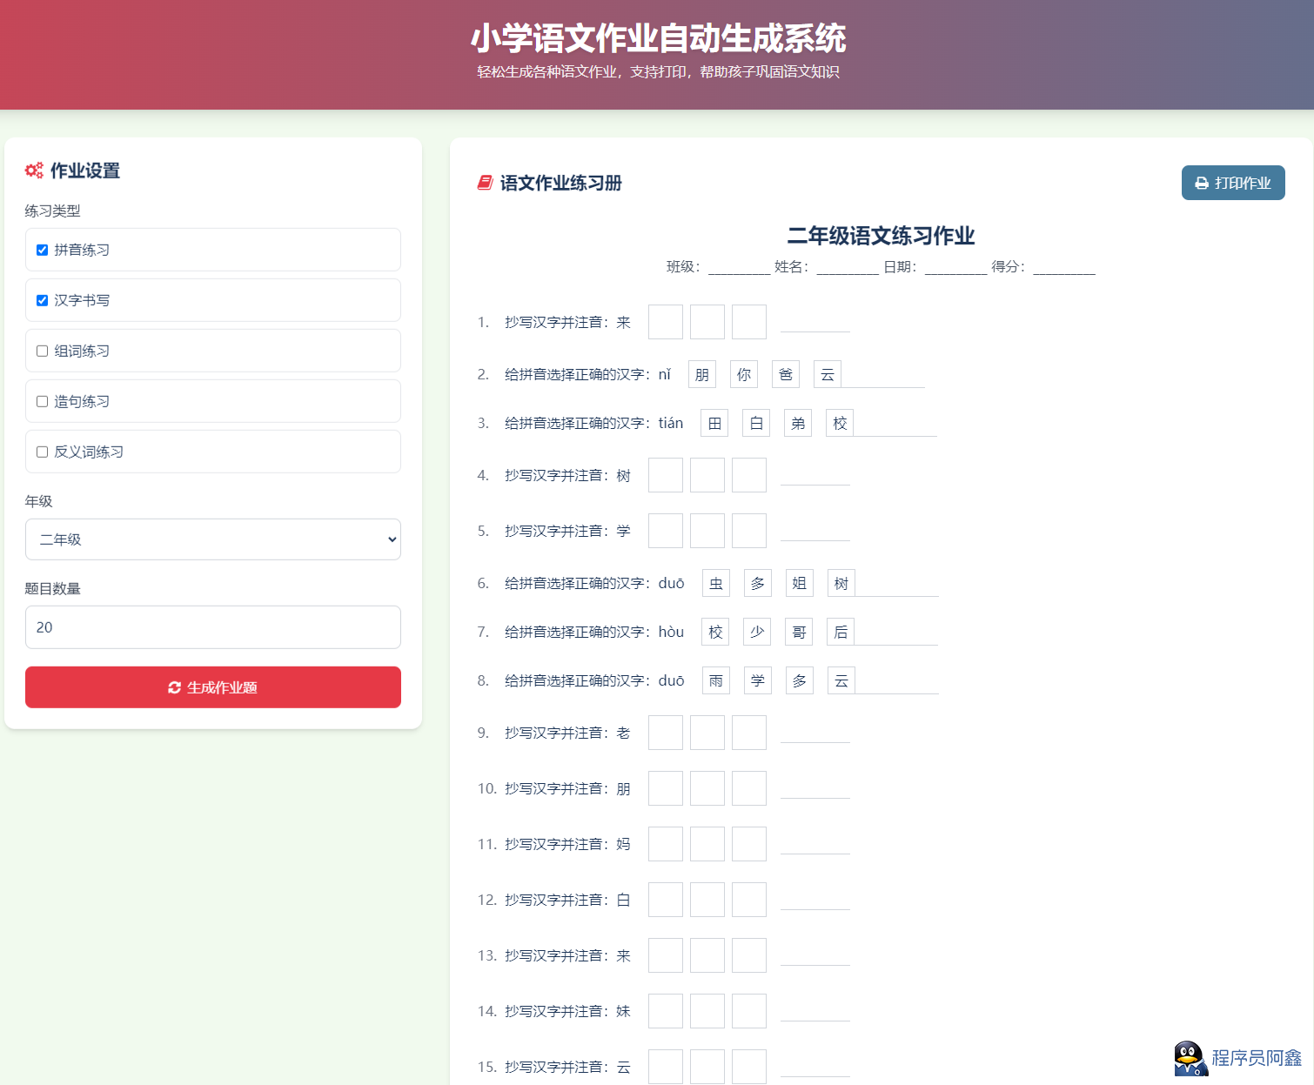
Task: Select character 你 in question 2
Action: coord(744,374)
